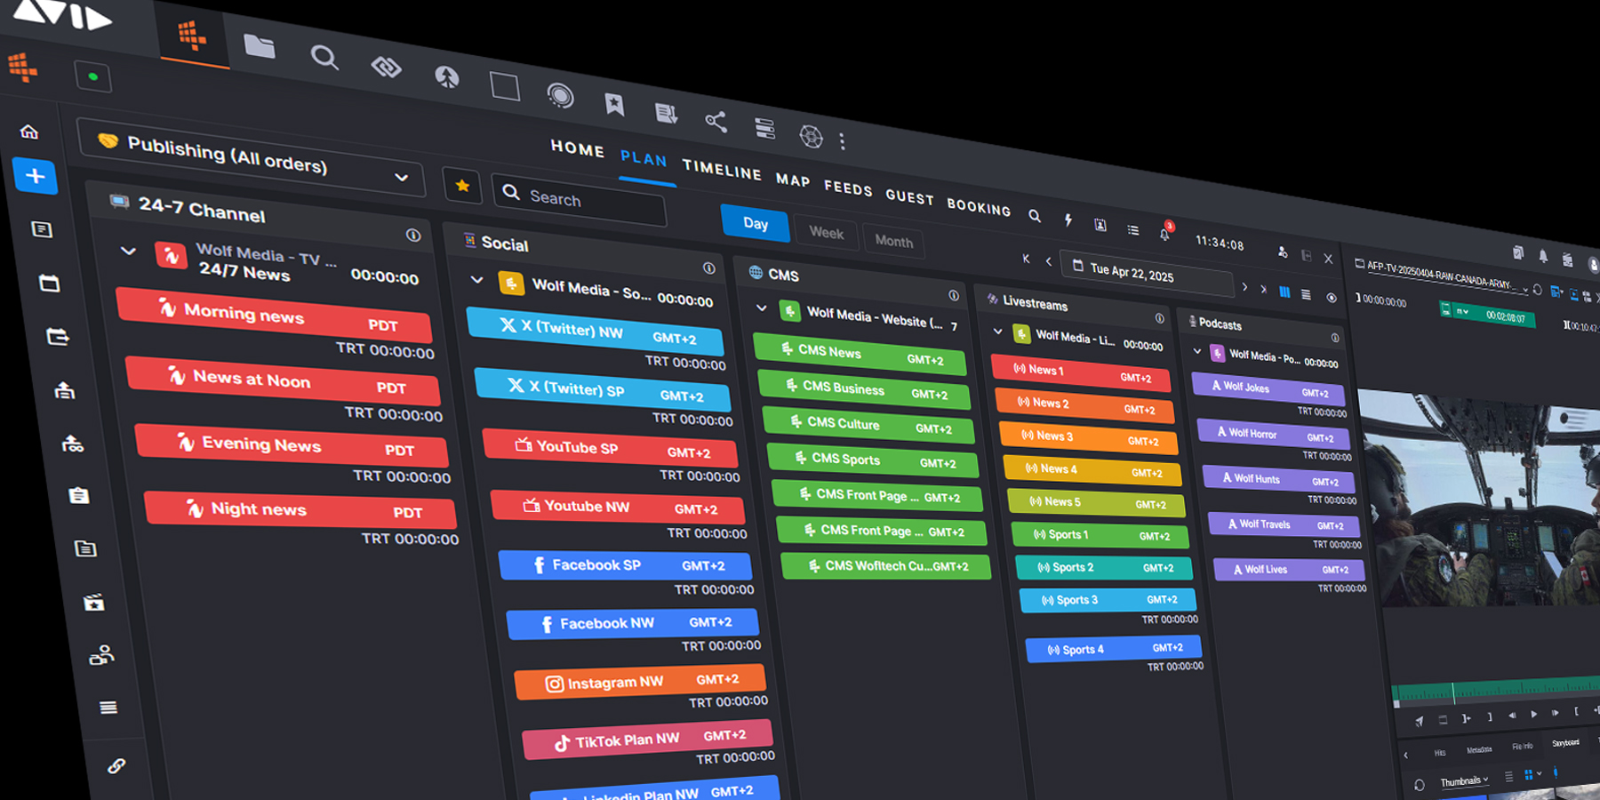Screen dimensions: 1600x800
Task: Play the video in the asset player
Action: (x=1533, y=714)
